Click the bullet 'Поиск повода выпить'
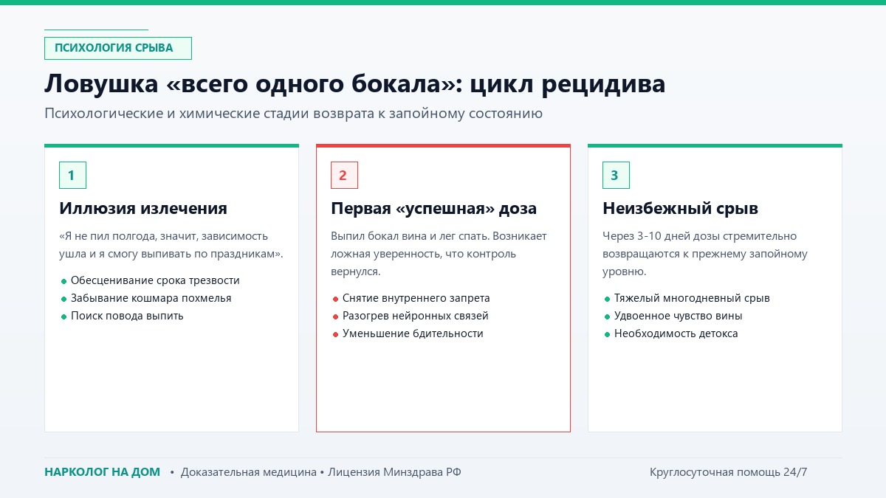 click(x=127, y=316)
